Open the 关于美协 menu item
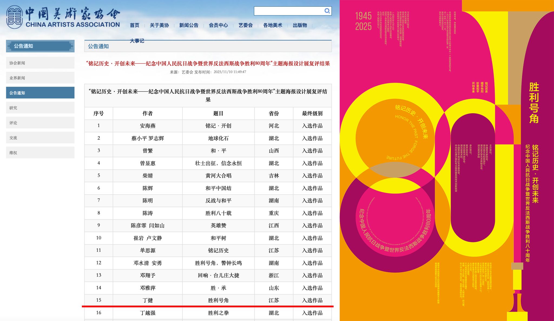This screenshot has height=321, width=554. pos(159,25)
